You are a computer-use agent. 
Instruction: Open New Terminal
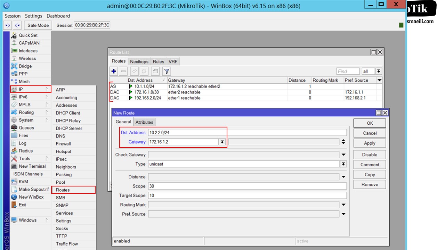click(32, 166)
